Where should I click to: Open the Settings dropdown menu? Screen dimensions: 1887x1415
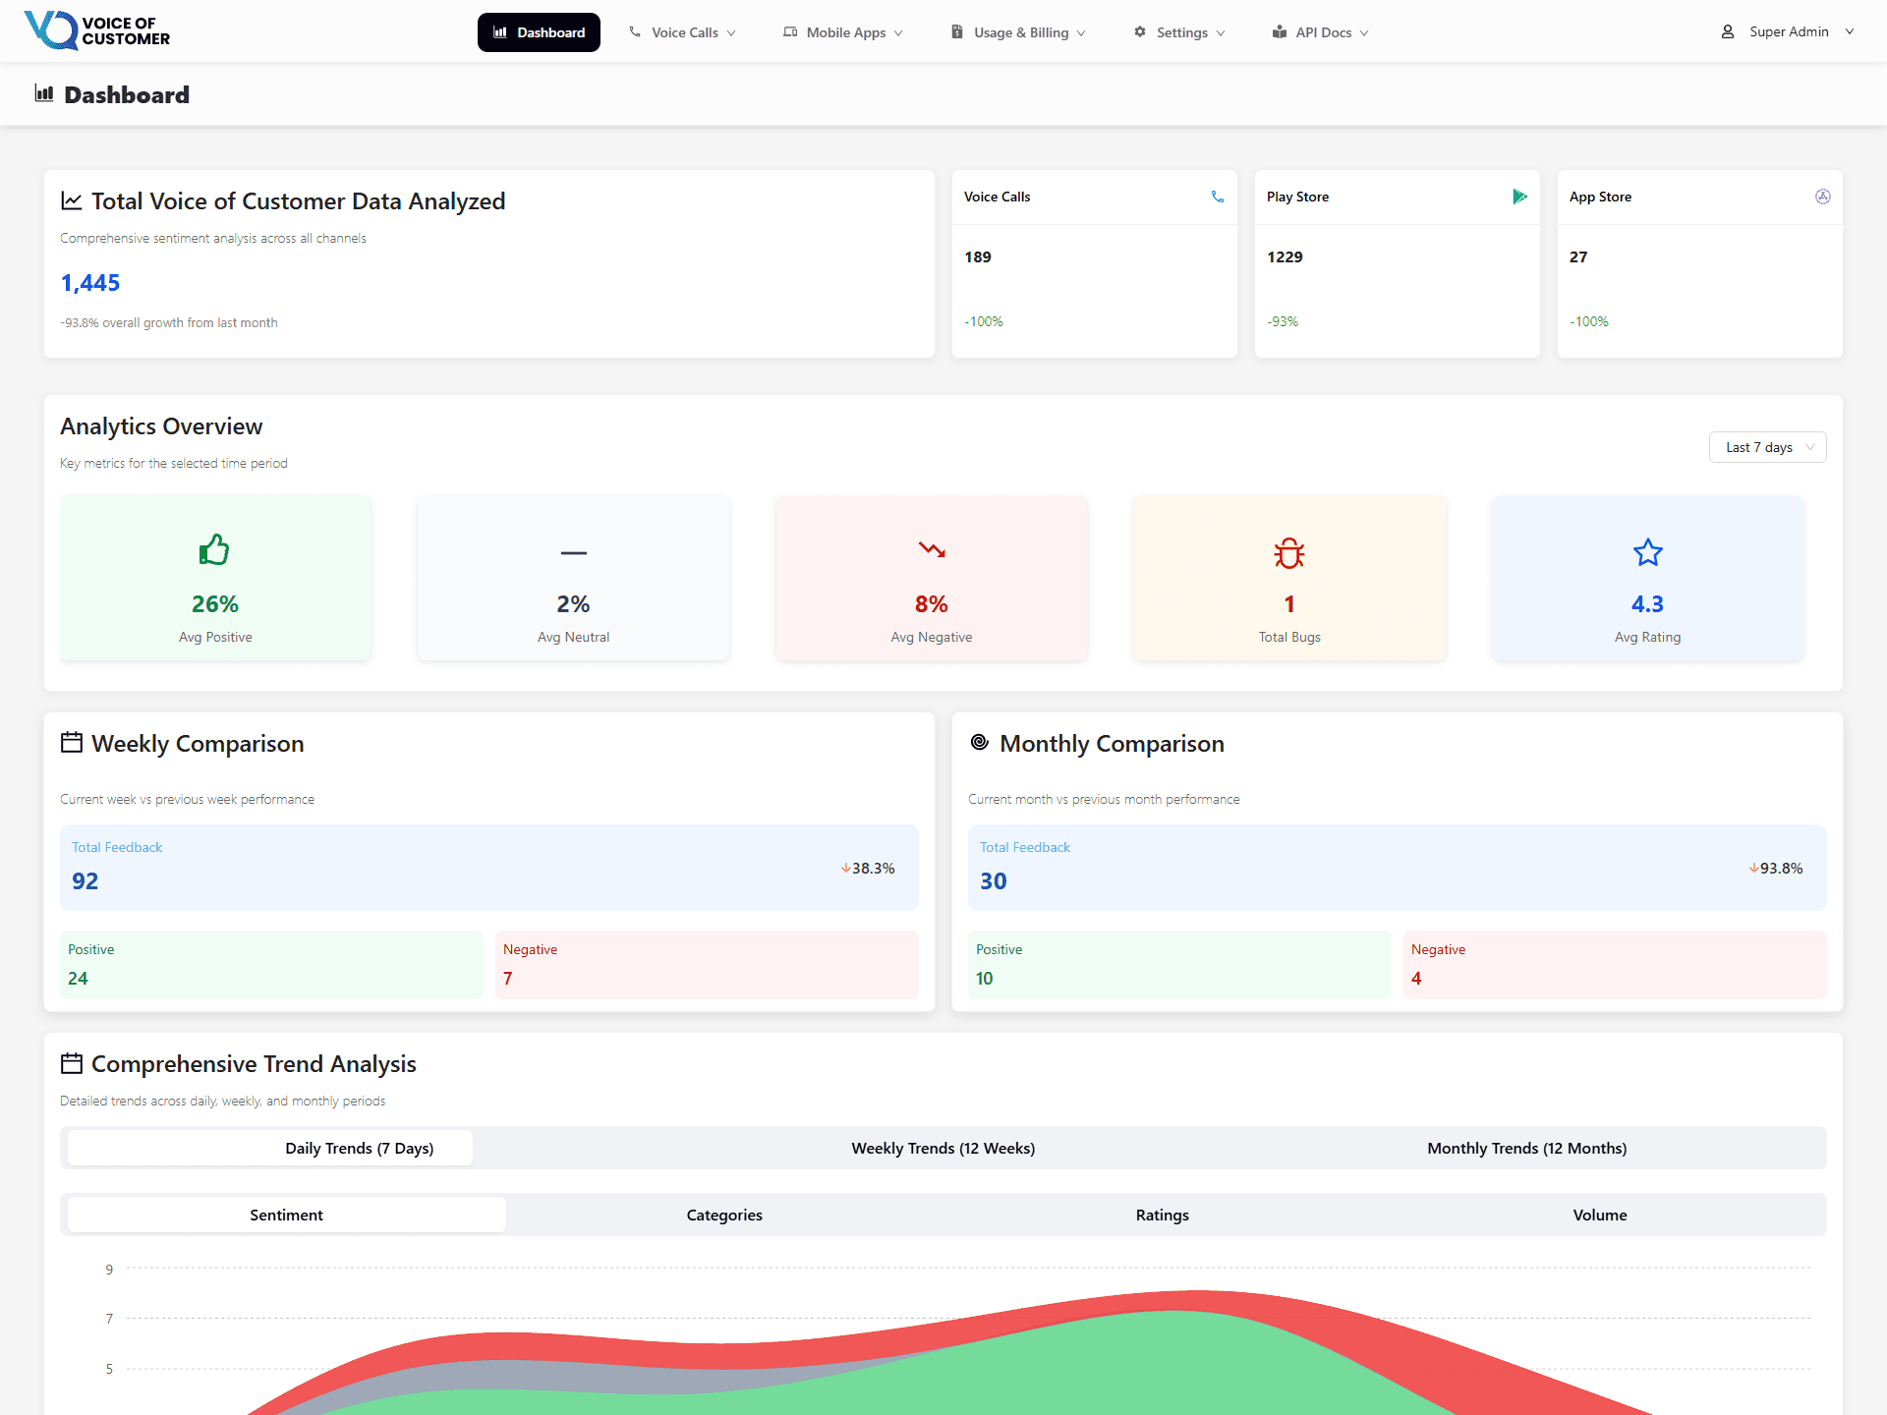pos(1178,31)
